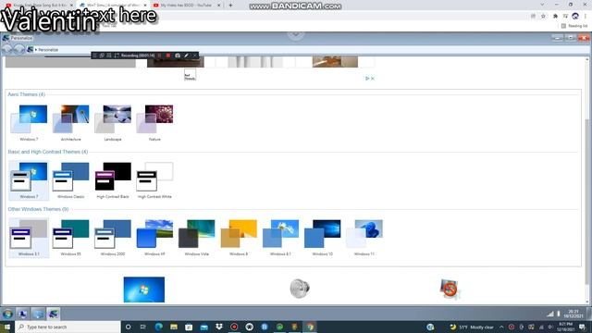Screen dimensions: 592x333
Task: Switch to the Win7 Simu browser tab
Action: [112, 6]
